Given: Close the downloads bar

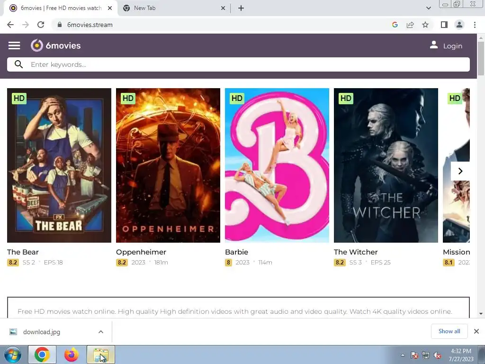Looking at the screenshot, I should click(x=476, y=331).
